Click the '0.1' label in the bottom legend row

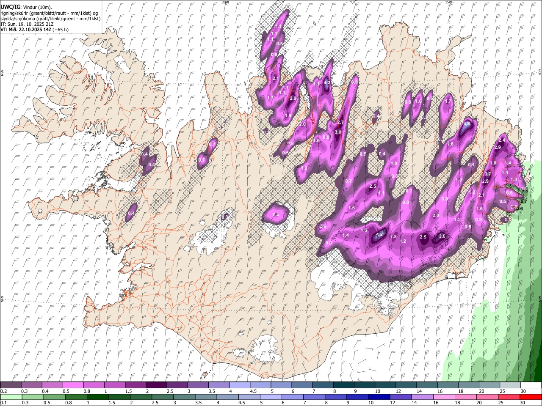4,403
